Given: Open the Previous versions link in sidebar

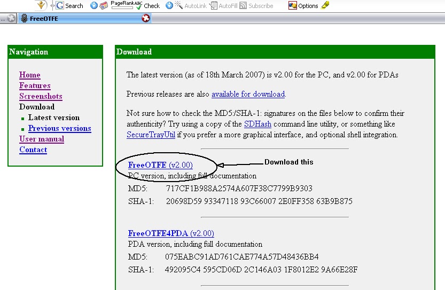Looking at the screenshot, I should pos(59,129).
